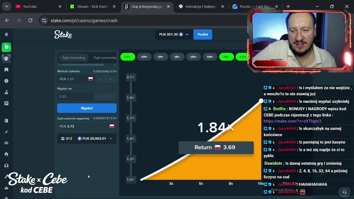354x199 pixels.
Task: Click the 1,00× previous result pill
Action: pyautogui.click(x=144, y=57)
